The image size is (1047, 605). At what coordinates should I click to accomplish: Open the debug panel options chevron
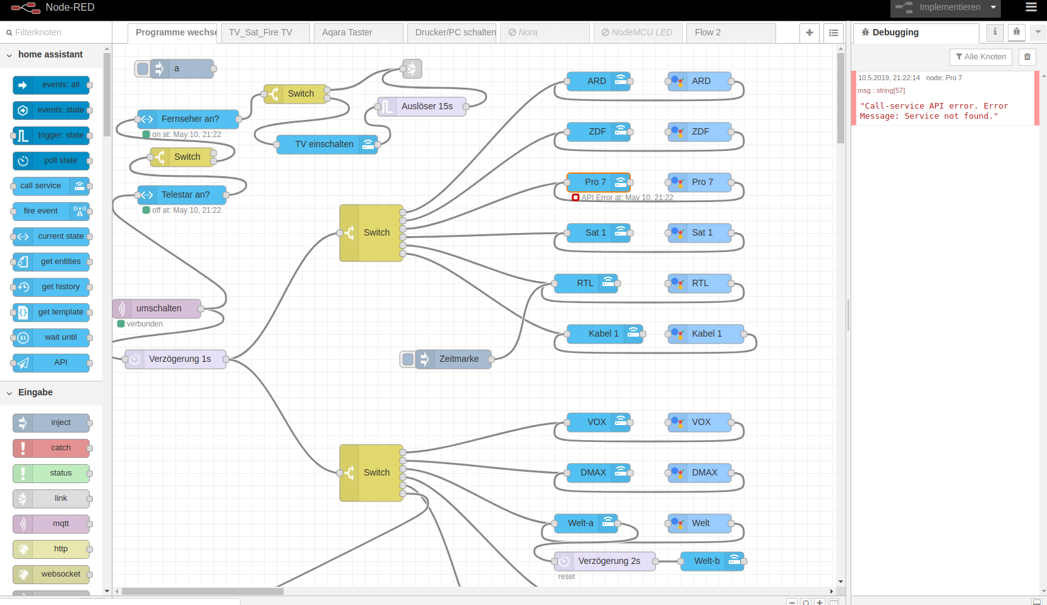coord(1038,32)
